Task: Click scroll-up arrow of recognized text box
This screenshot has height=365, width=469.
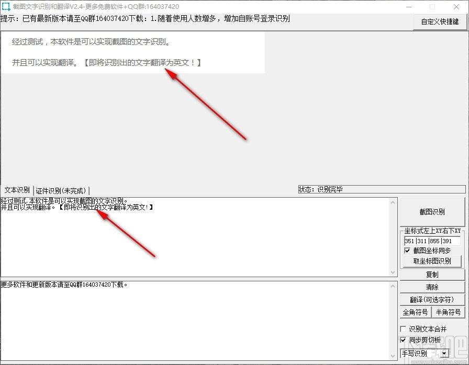Action: pos(393,203)
